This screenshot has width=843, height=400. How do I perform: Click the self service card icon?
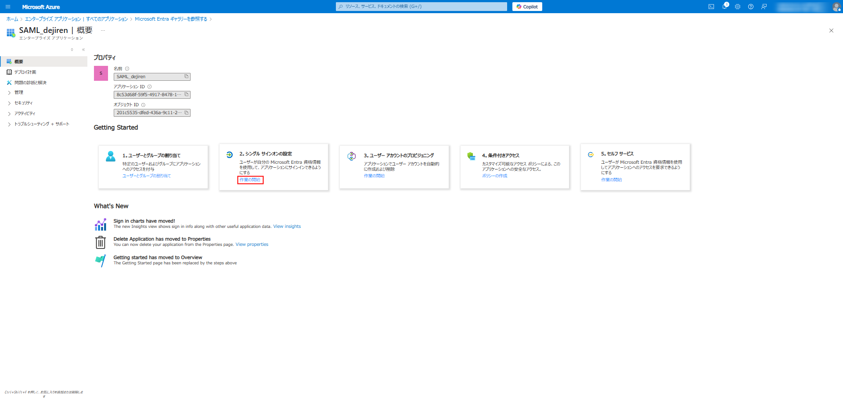[x=591, y=155]
